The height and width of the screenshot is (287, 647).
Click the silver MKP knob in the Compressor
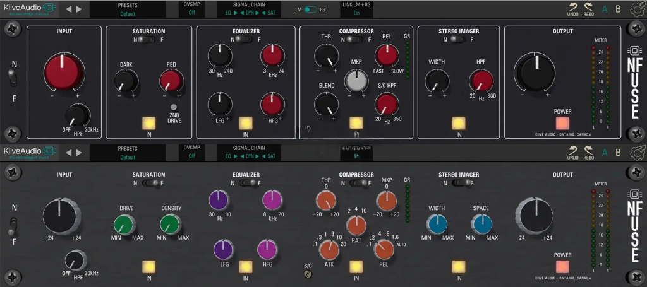pyautogui.click(x=356, y=80)
